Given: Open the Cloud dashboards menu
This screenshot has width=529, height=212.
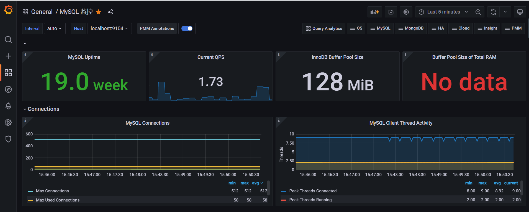Looking at the screenshot, I should tap(461, 28).
